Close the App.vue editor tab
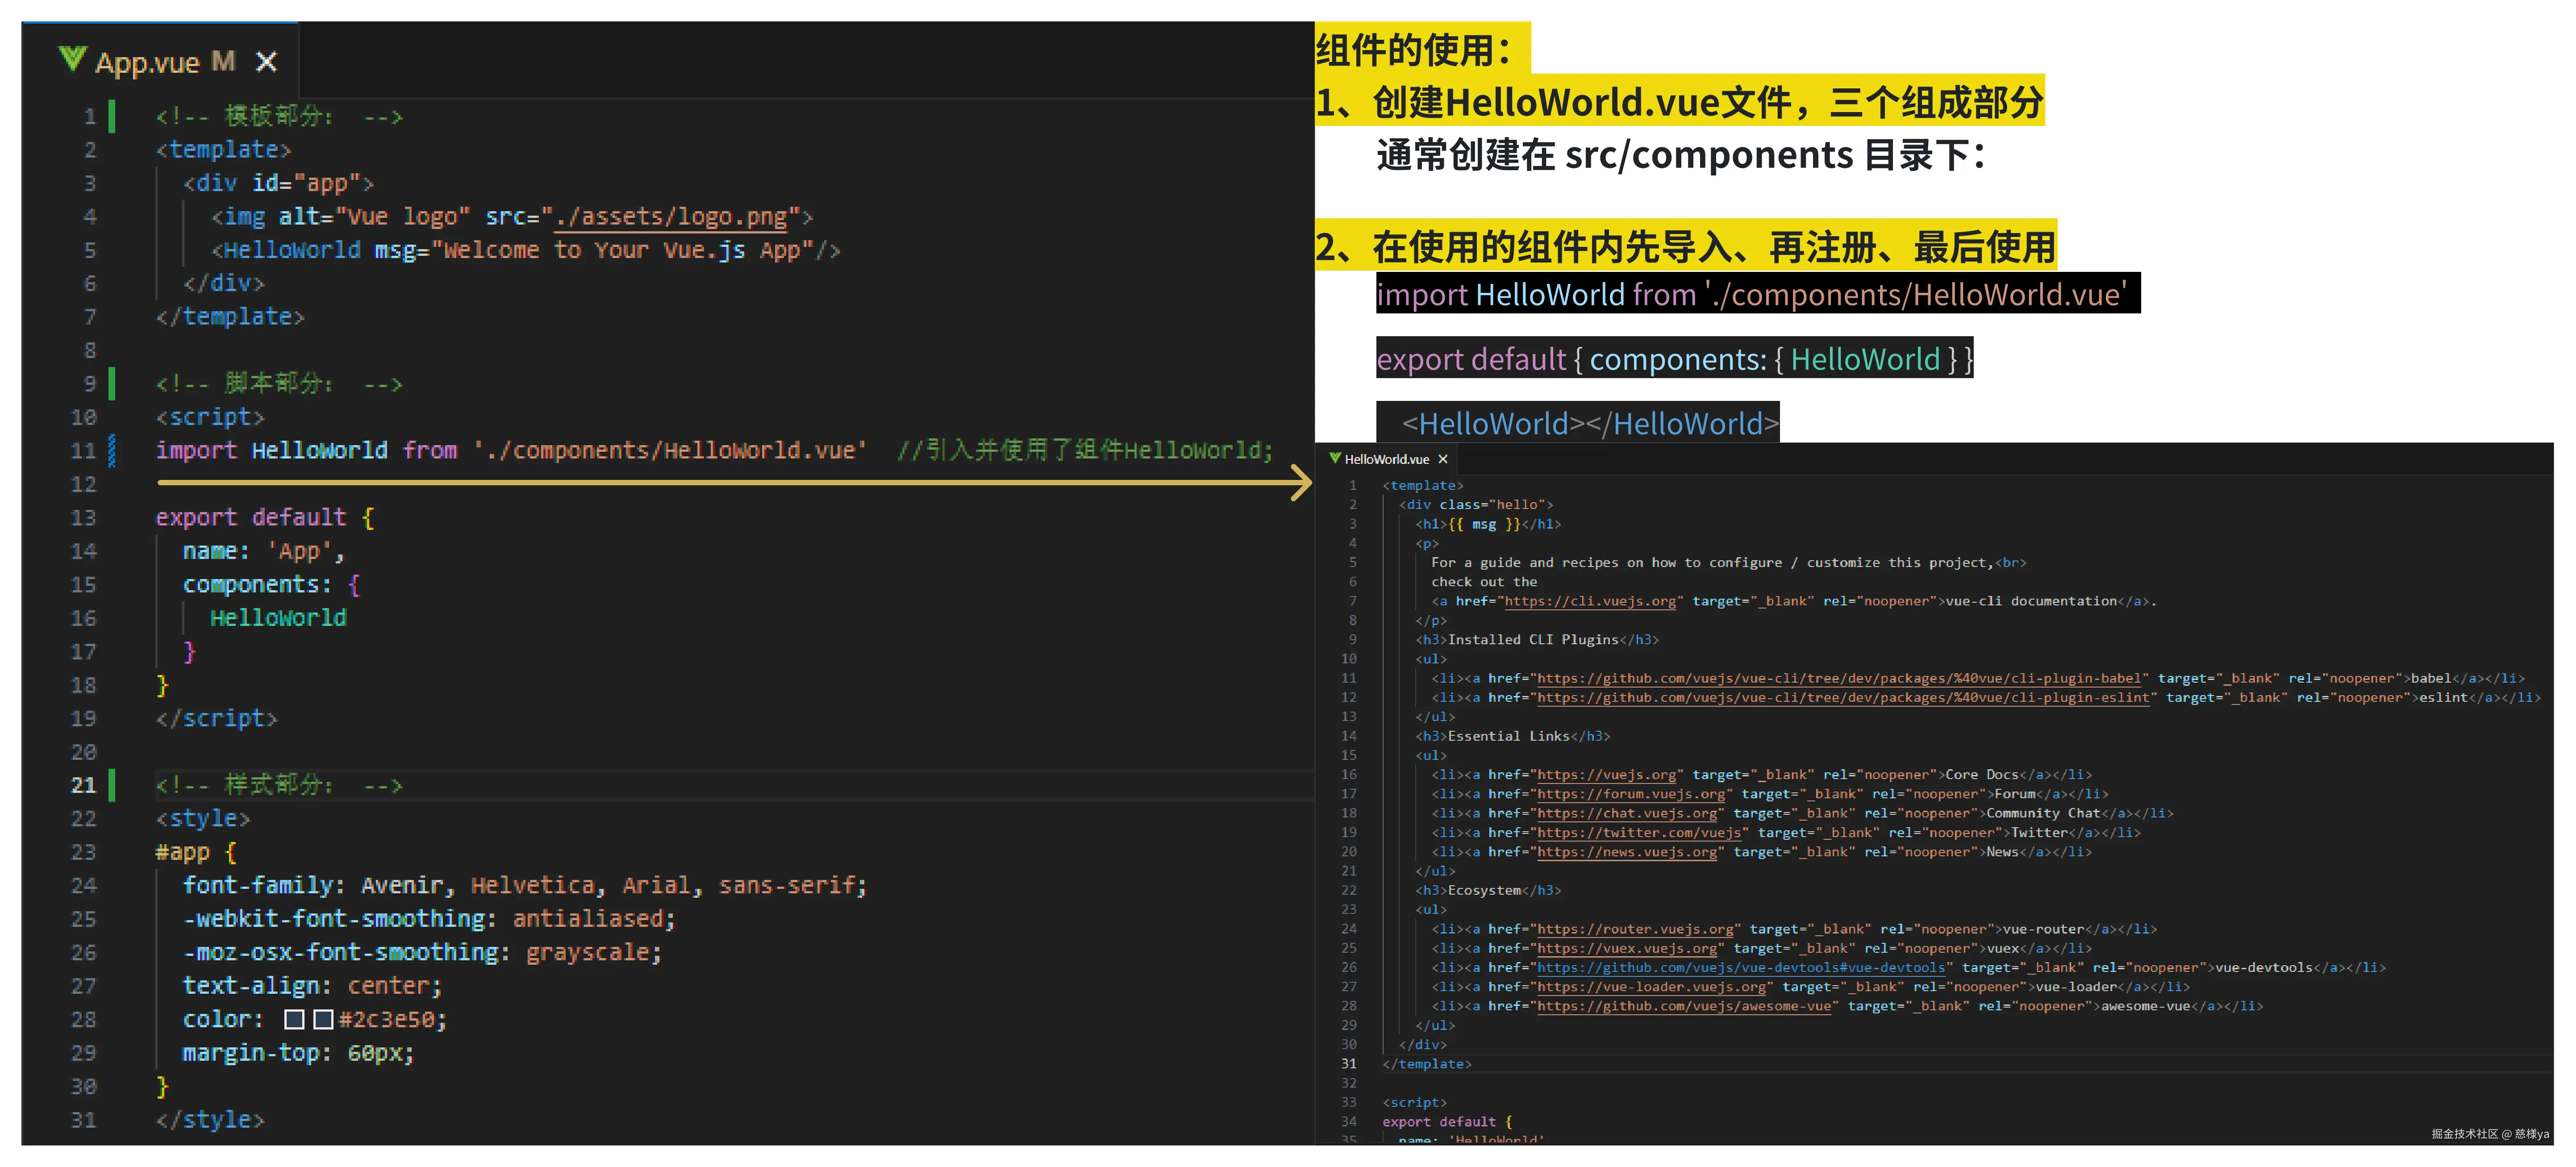 point(266,62)
